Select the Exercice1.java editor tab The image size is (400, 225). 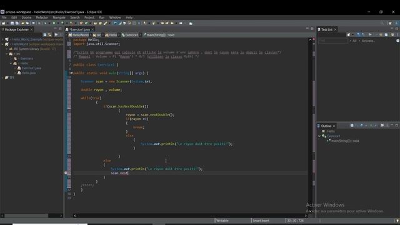tap(79, 29)
